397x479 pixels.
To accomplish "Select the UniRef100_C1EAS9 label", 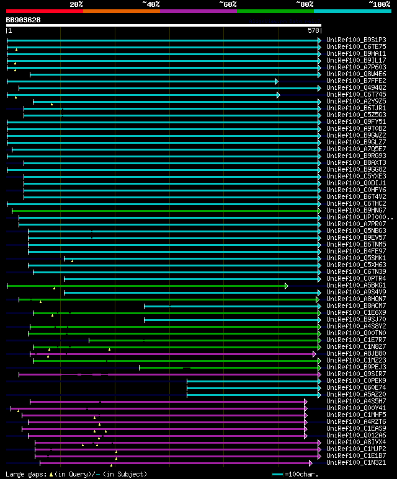I will pyautogui.click(x=356, y=428).
